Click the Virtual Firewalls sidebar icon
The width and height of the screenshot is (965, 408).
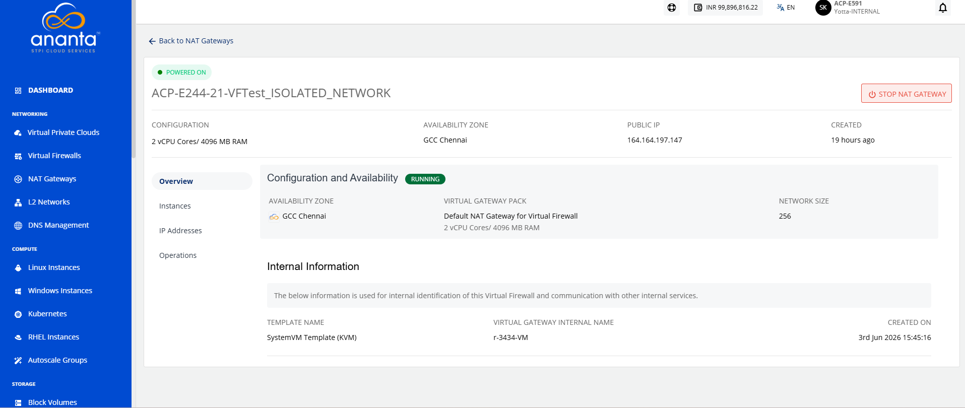(18, 156)
